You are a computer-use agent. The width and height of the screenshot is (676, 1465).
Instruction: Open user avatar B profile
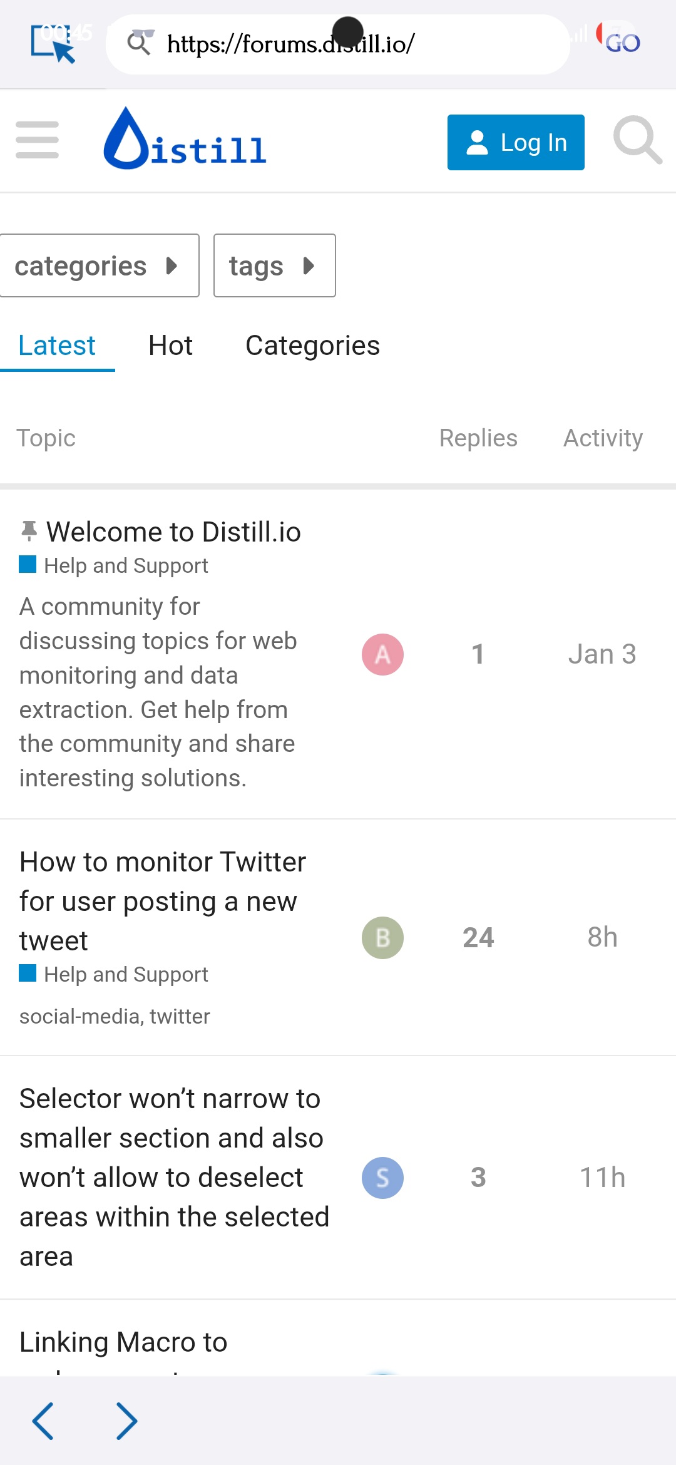coord(382,938)
